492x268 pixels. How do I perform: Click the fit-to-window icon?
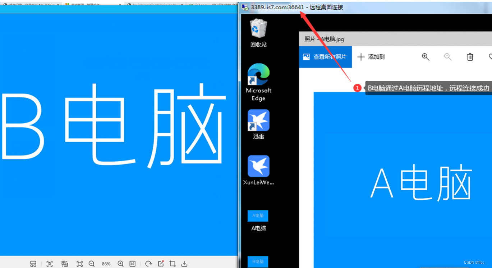(80, 264)
